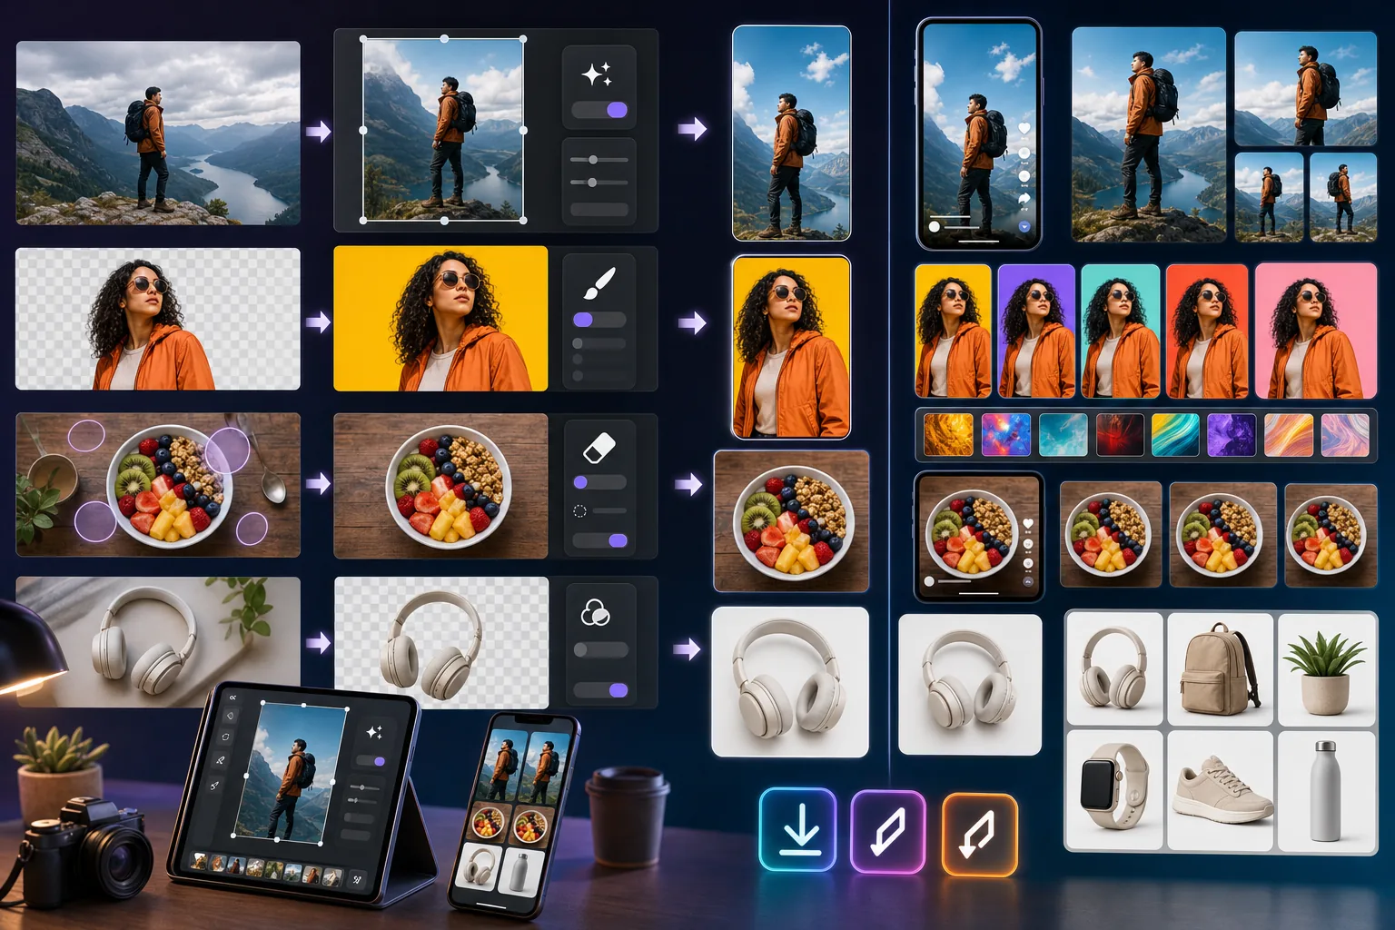Click the cyan download icon button

point(797,830)
